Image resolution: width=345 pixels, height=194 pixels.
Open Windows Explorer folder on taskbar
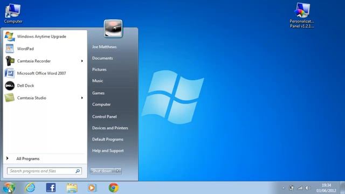click(72, 188)
